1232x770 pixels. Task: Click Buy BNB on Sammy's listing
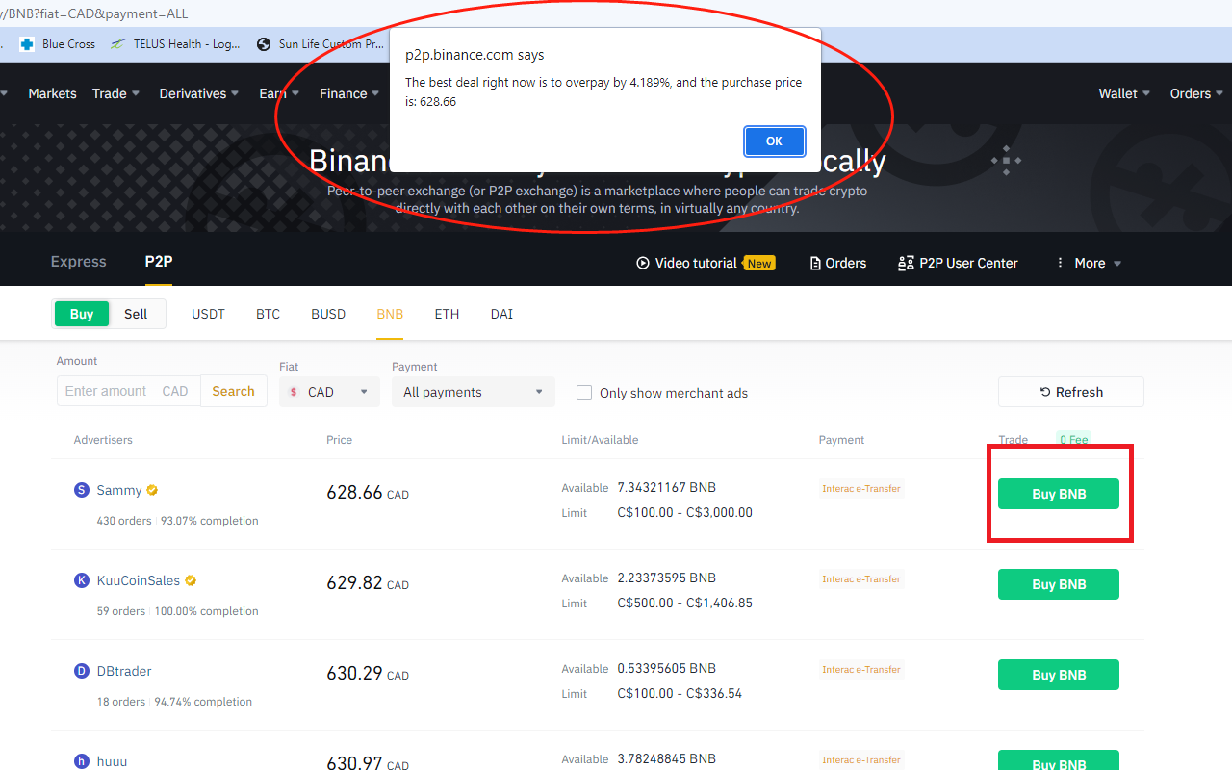point(1058,494)
